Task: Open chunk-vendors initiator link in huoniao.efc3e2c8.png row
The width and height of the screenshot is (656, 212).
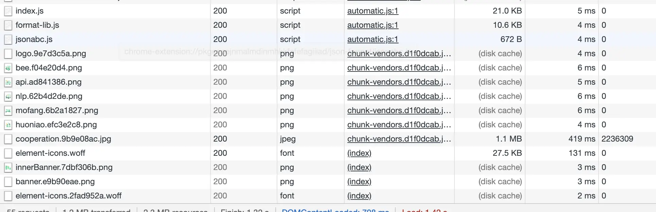Action: [399, 125]
